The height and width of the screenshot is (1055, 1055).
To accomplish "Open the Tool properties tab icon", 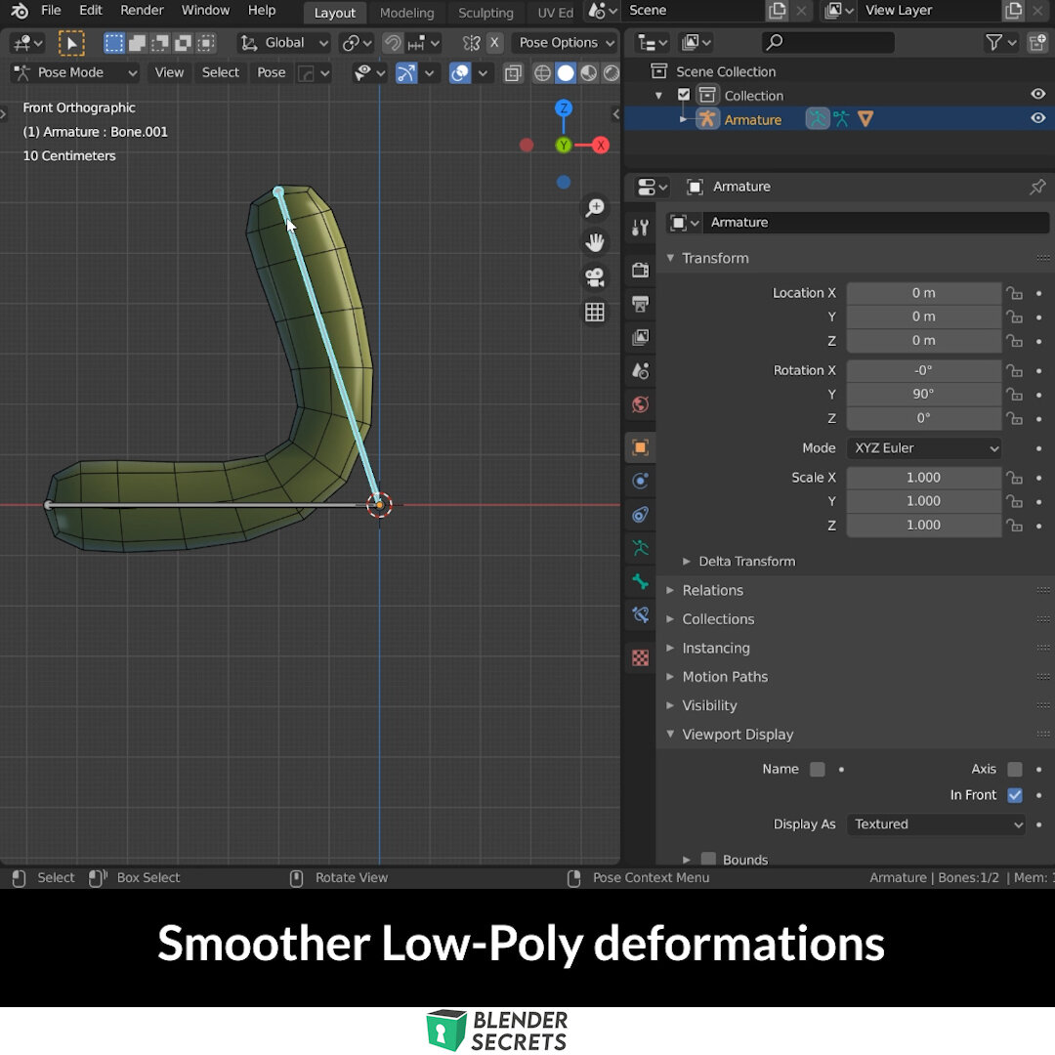I will tap(641, 228).
